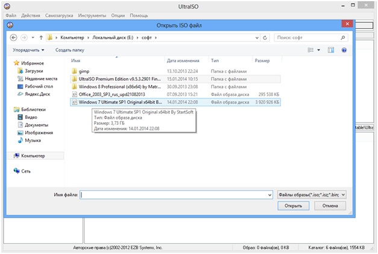Open the Упорядочить dropdown

tap(28, 50)
